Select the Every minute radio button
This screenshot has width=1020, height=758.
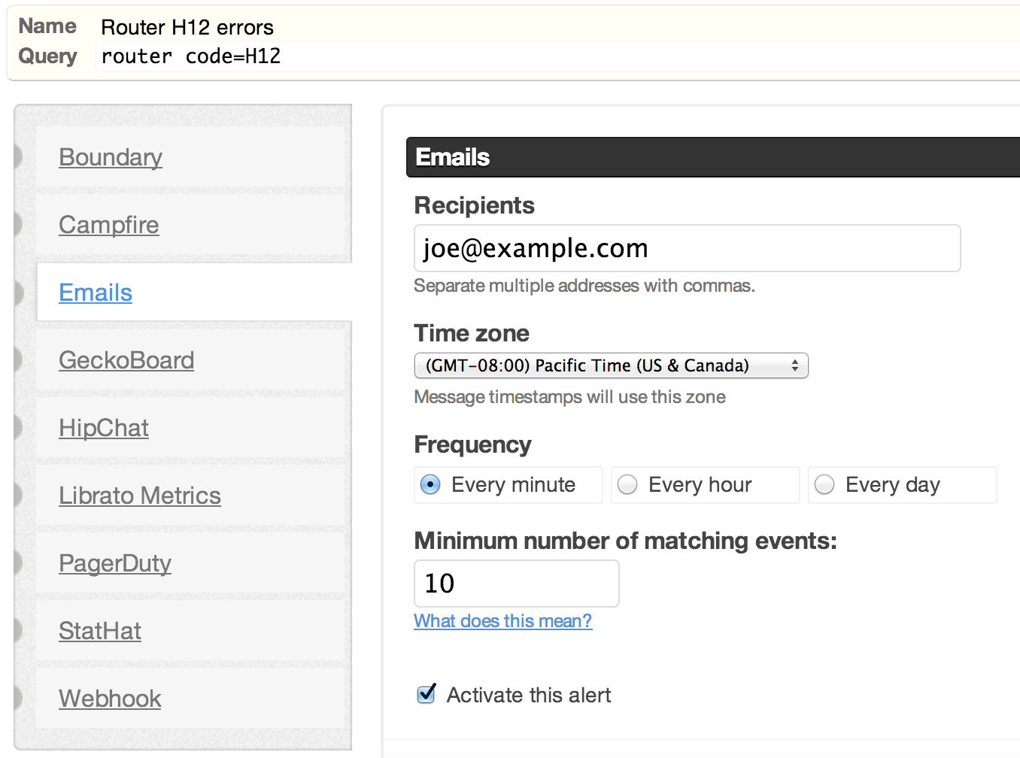tap(430, 485)
